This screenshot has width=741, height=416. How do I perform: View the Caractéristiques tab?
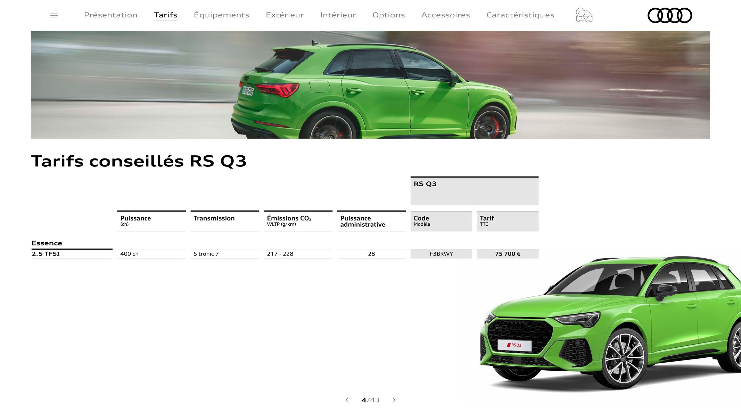520,15
